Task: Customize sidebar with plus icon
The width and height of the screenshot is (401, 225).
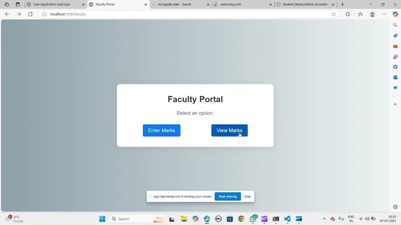Action: 395,104
